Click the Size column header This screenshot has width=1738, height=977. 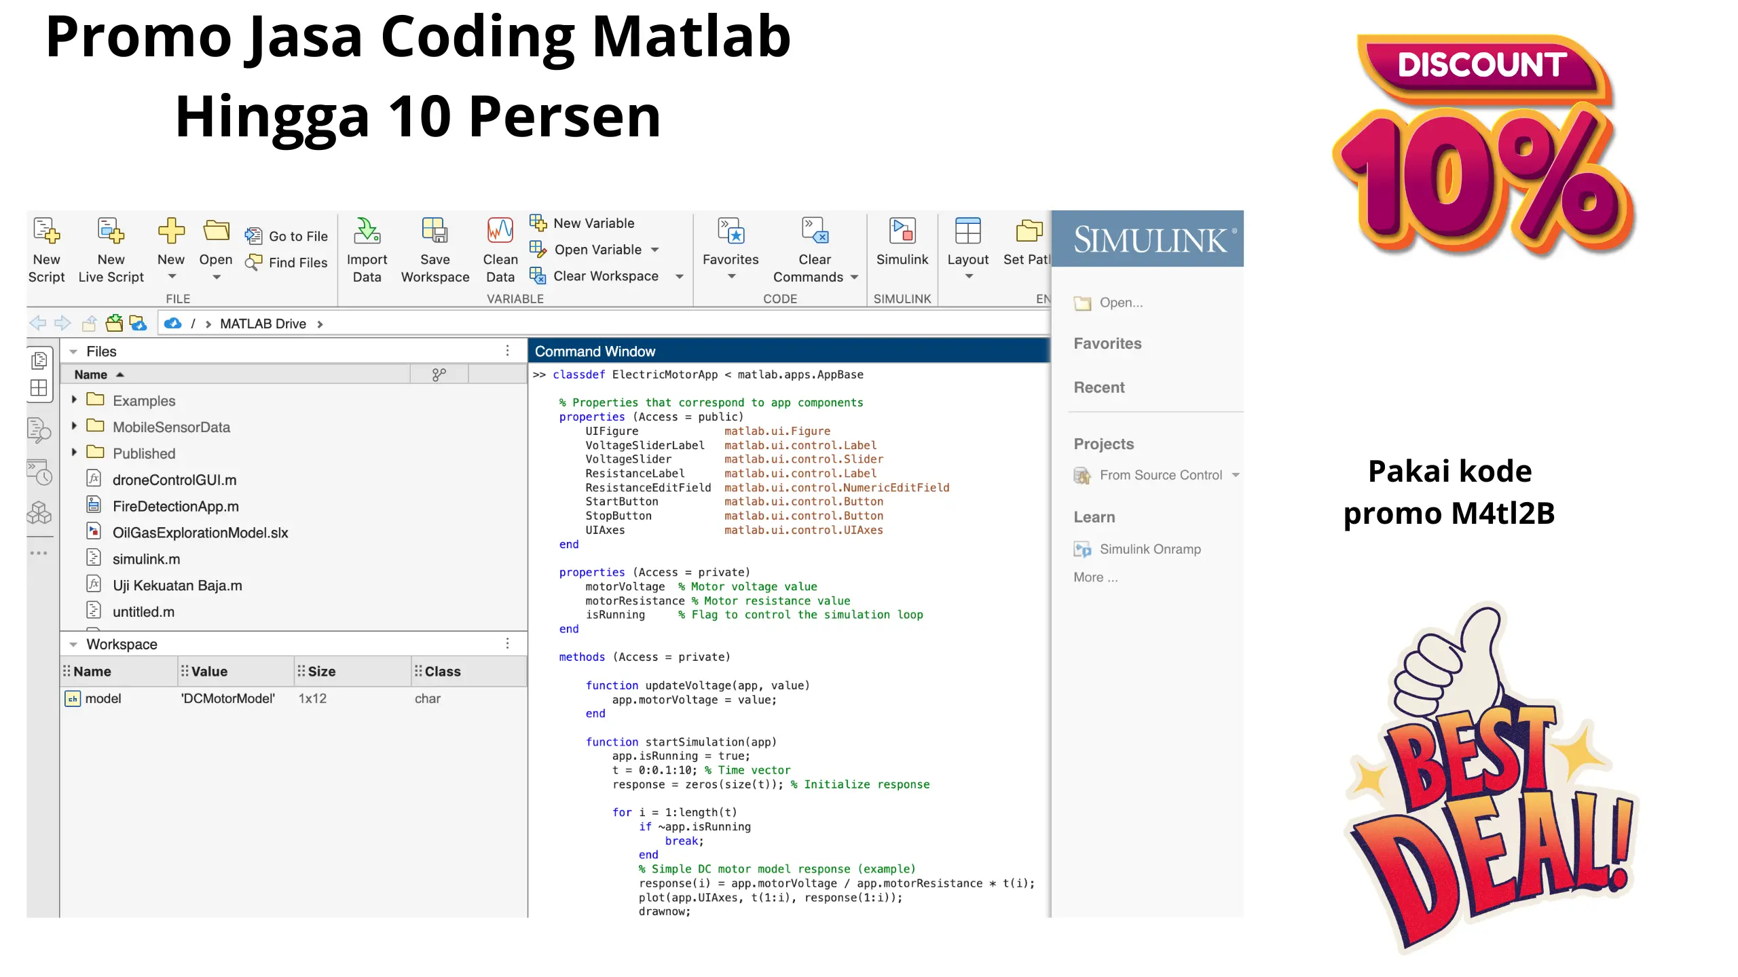click(x=353, y=672)
